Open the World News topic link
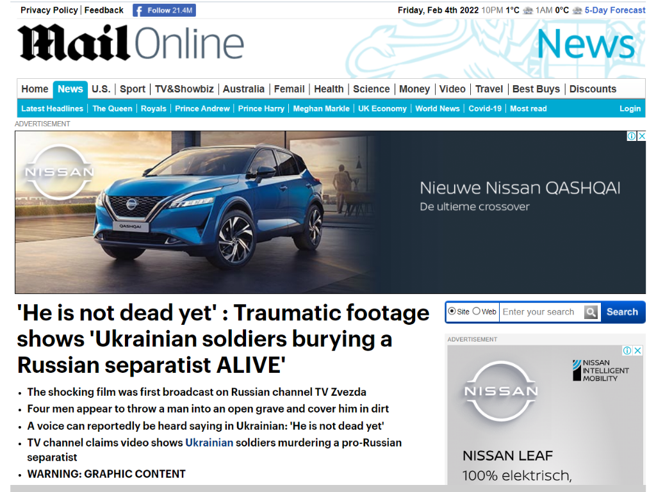 (x=437, y=109)
